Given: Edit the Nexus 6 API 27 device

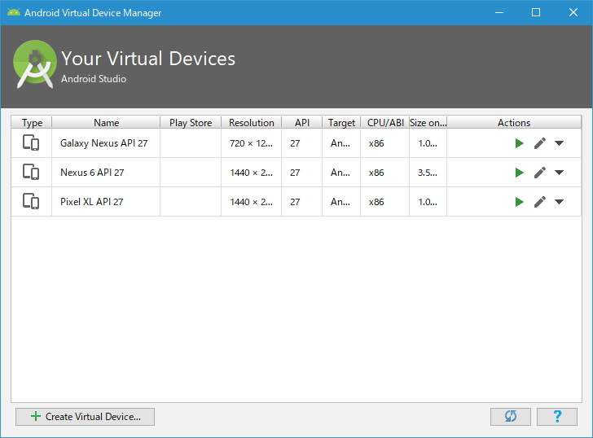Looking at the screenshot, I should tap(540, 173).
